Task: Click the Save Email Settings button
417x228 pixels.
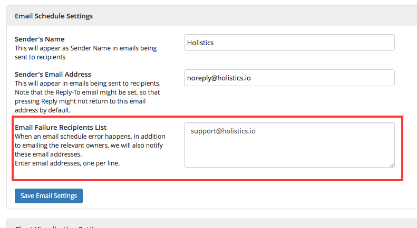Action: coord(49,196)
